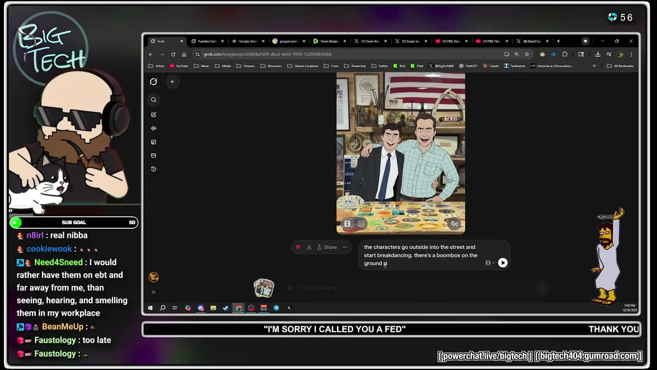Open Telegram from the taskbar
The image size is (657, 370).
coord(276,308)
